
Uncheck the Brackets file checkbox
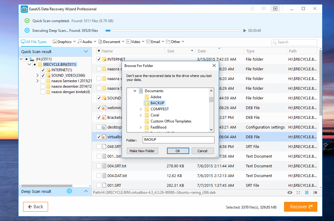point(99,117)
